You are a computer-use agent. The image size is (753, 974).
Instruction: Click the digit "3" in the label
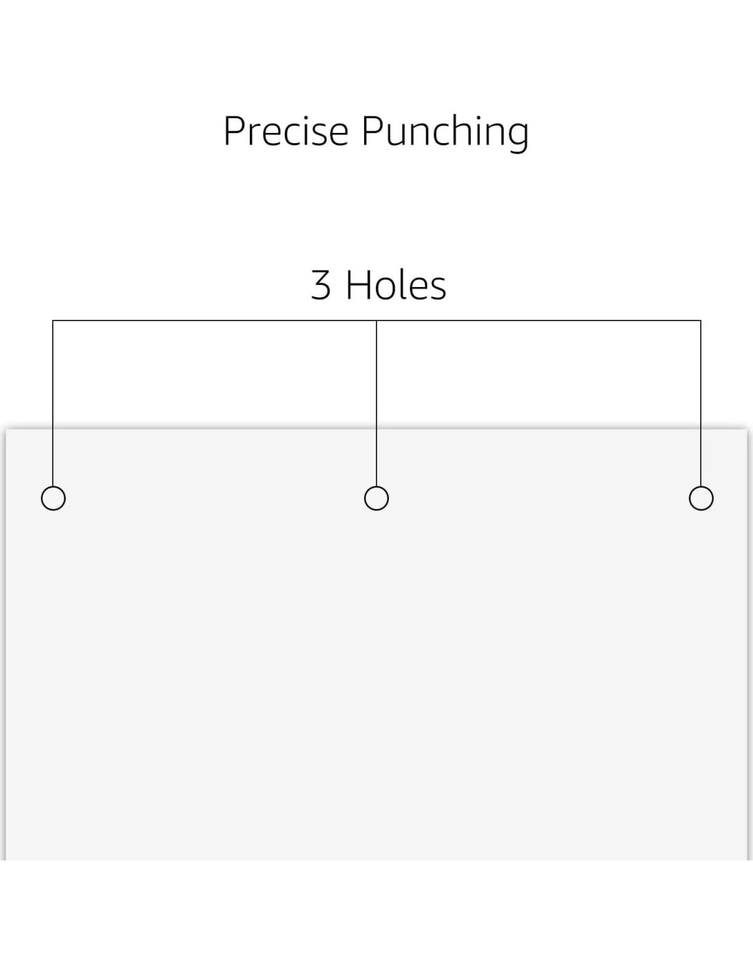coord(321,286)
